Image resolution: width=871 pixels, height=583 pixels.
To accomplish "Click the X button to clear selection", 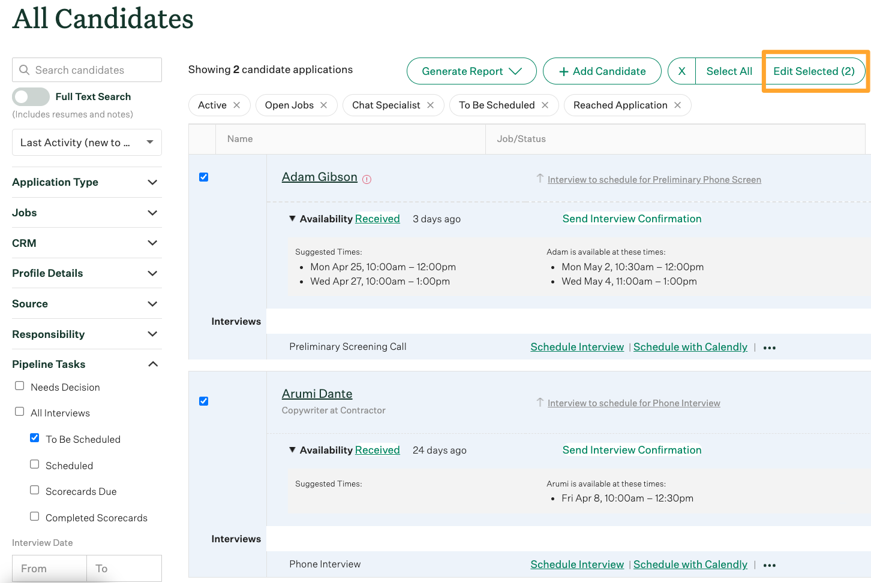I will tap(681, 71).
